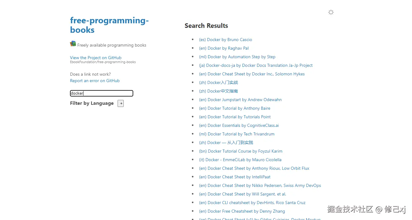Open Docker Essentials by CognitiveClass.ai
This screenshot has height=220, width=412.
click(x=239, y=125)
